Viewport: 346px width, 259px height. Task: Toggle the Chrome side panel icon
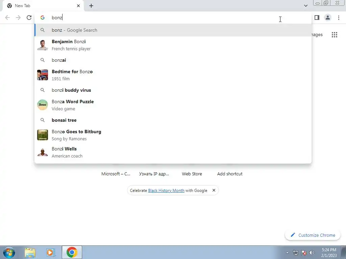click(x=317, y=18)
